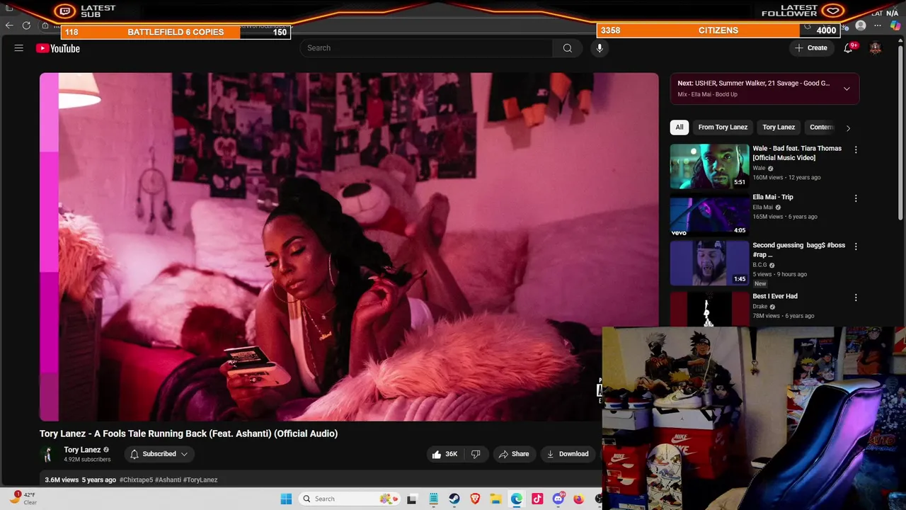
Task: Open options for Wale - Bad video
Action: click(856, 149)
